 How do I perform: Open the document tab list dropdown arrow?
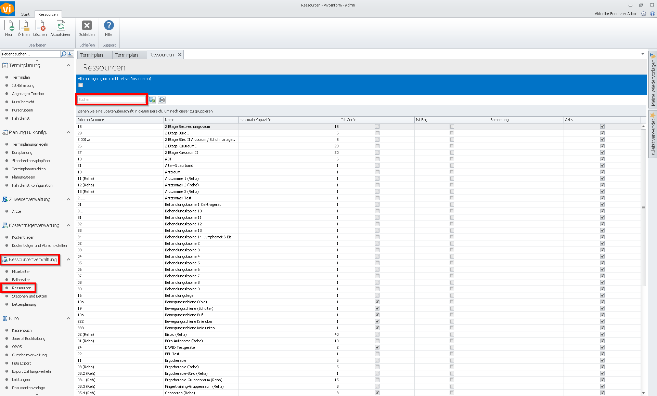(x=642, y=54)
